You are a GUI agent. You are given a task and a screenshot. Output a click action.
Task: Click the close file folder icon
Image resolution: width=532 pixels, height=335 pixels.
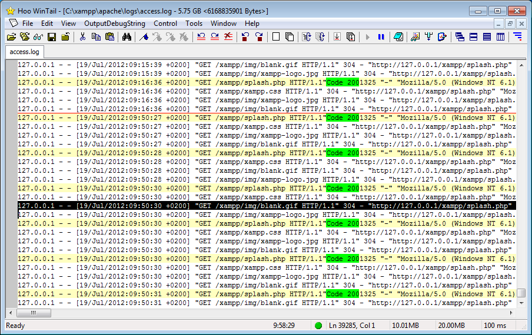click(65, 36)
